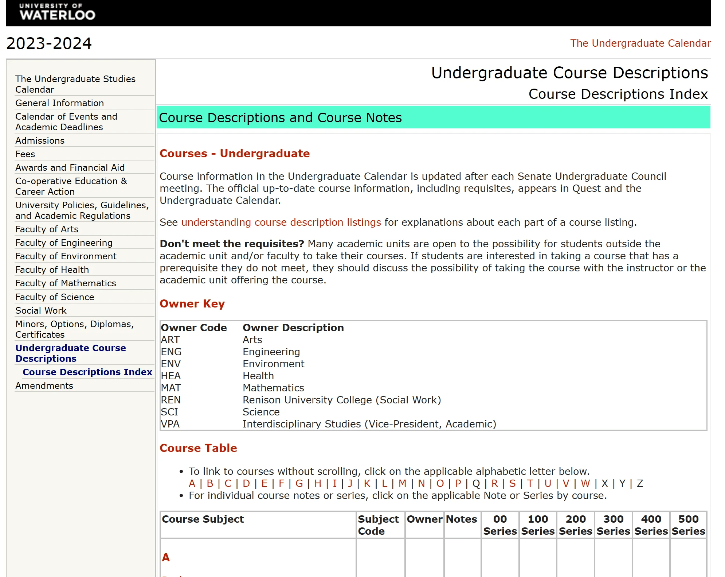Jump to letter W courses
This screenshot has height=577, width=725.
tap(585, 483)
